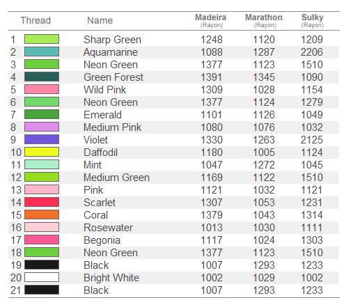Select the 'Emerald' name cell

(102, 115)
